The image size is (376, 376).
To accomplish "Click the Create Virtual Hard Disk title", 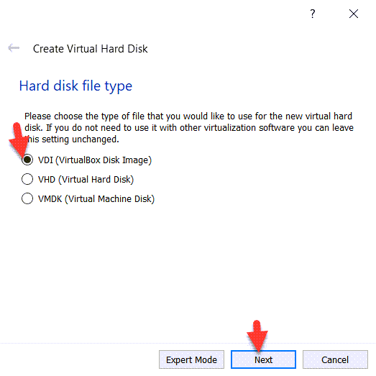I will click(x=90, y=49).
